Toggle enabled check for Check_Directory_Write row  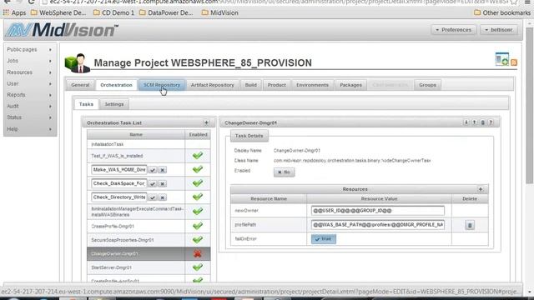198,197
